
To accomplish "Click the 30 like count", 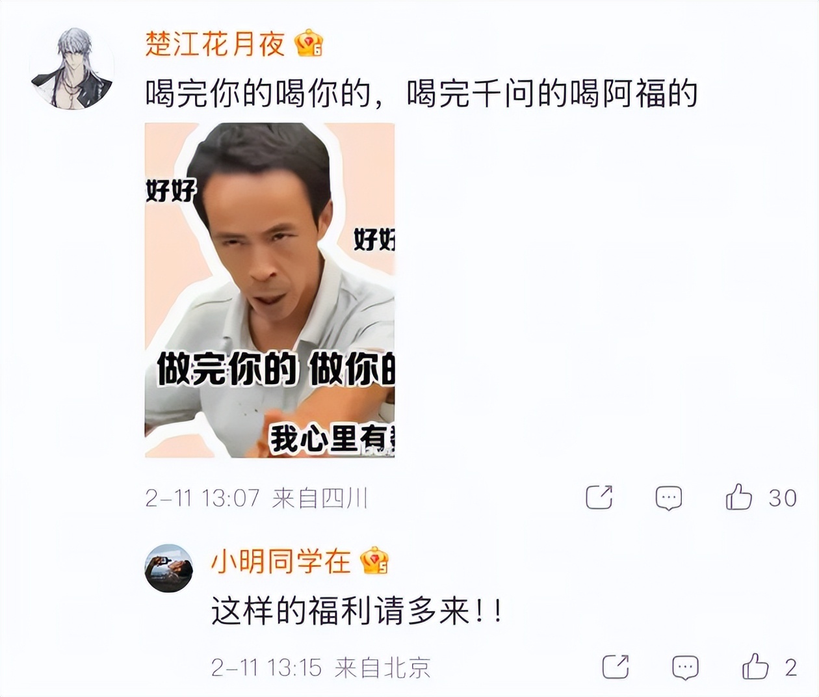I will pos(783,498).
